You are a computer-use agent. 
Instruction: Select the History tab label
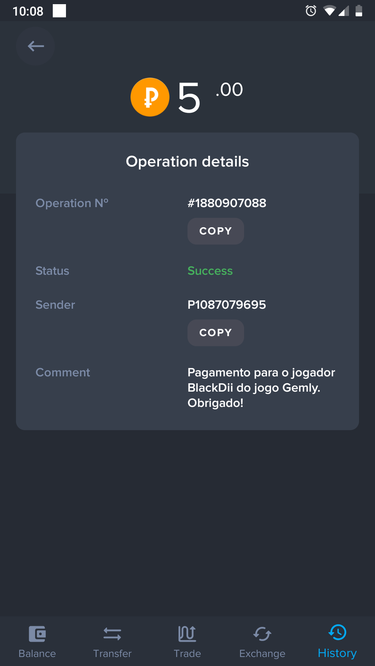click(337, 653)
